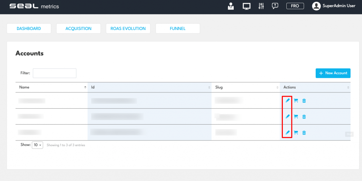362x181 pixels.
Task: Click the help chat bubble icon
Action: click(275, 6)
